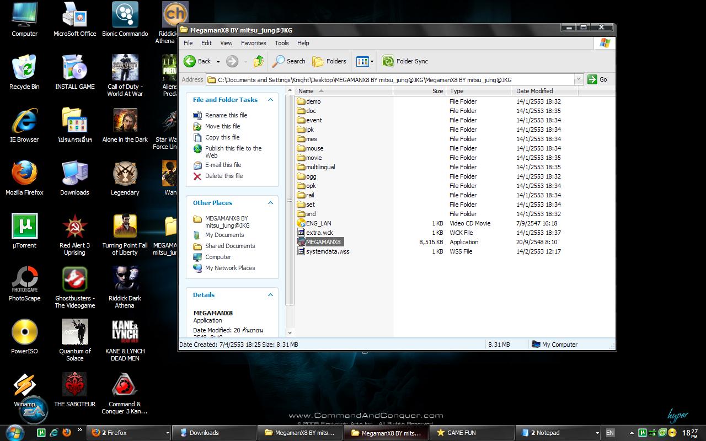706x441 pixels.
Task: Open the address bar dropdown
Action: [x=579, y=79]
